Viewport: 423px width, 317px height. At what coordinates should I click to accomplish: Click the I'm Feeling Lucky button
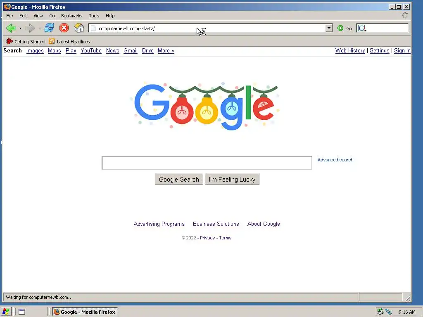pos(232,179)
